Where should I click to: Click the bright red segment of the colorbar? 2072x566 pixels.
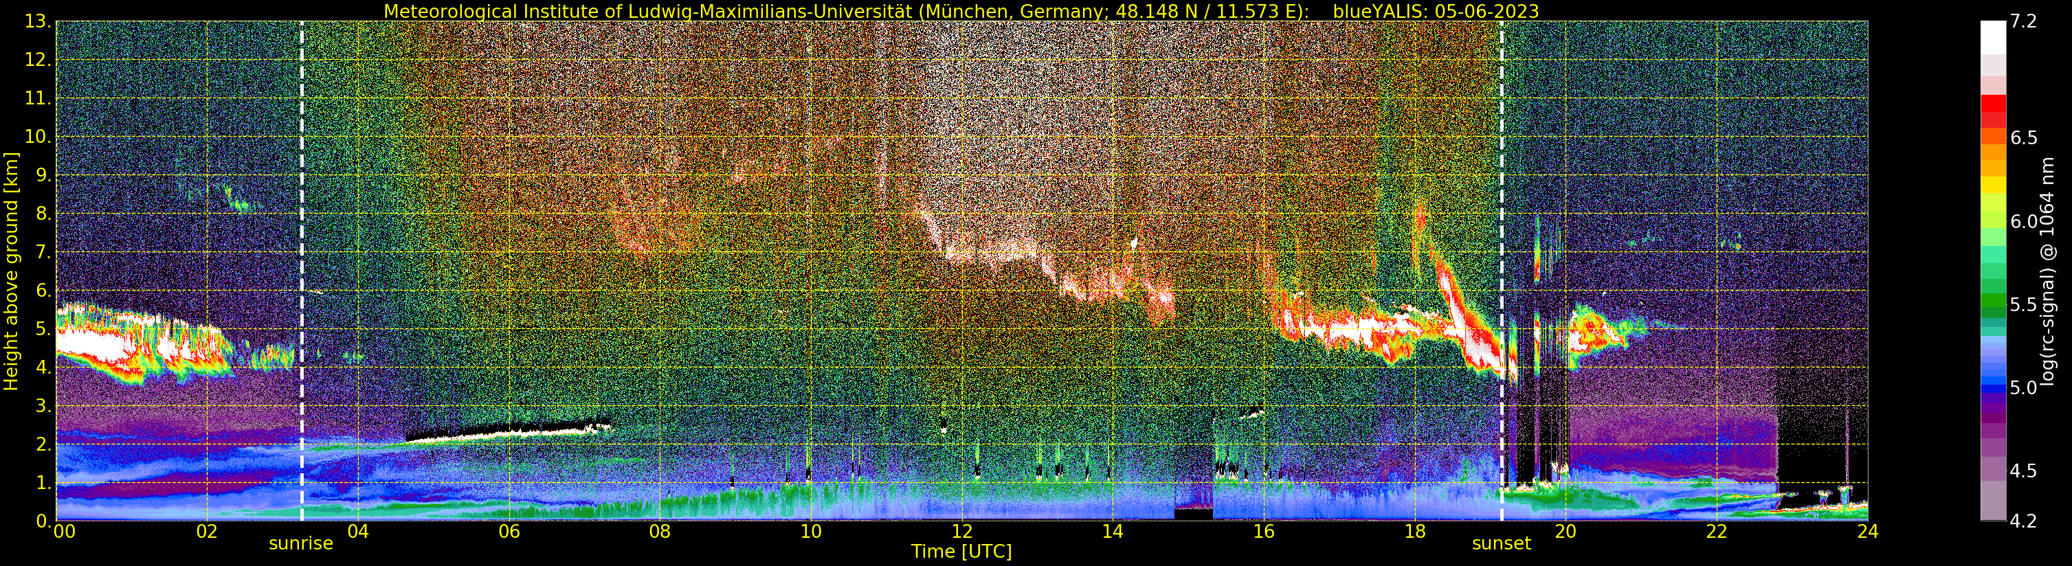tap(1993, 103)
